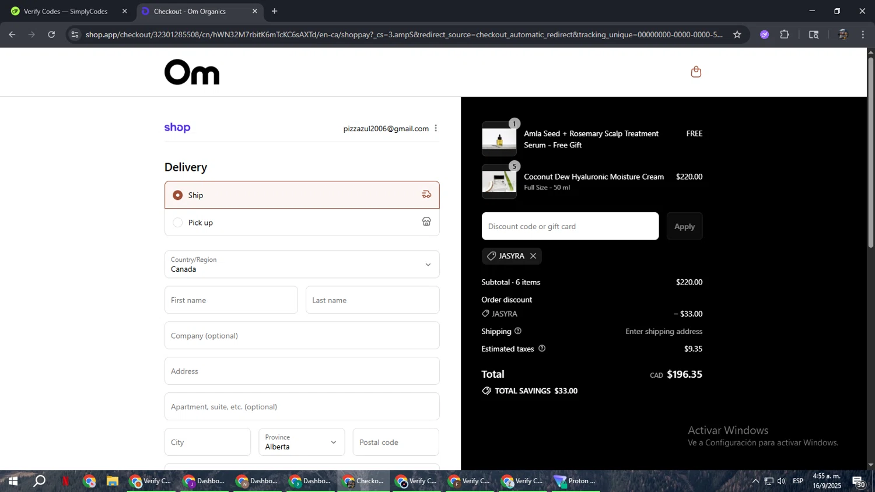
Task: Click the Apply discount button
Action: pos(684,226)
